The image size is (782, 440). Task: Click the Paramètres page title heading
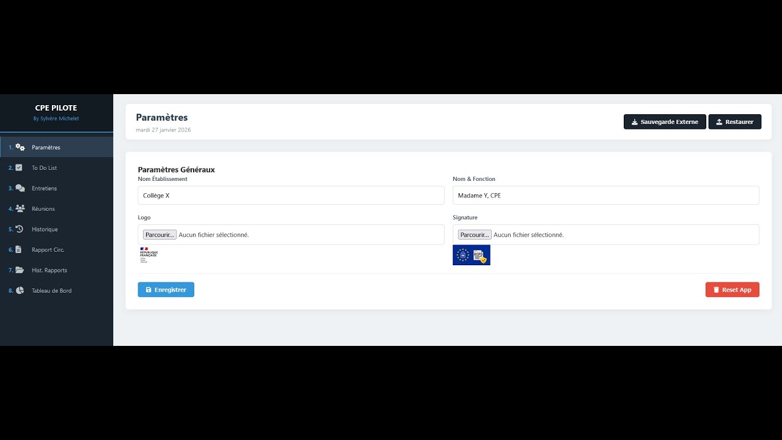[x=162, y=117]
